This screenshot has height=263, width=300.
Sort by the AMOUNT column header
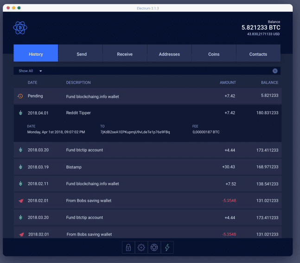tap(228, 83)
